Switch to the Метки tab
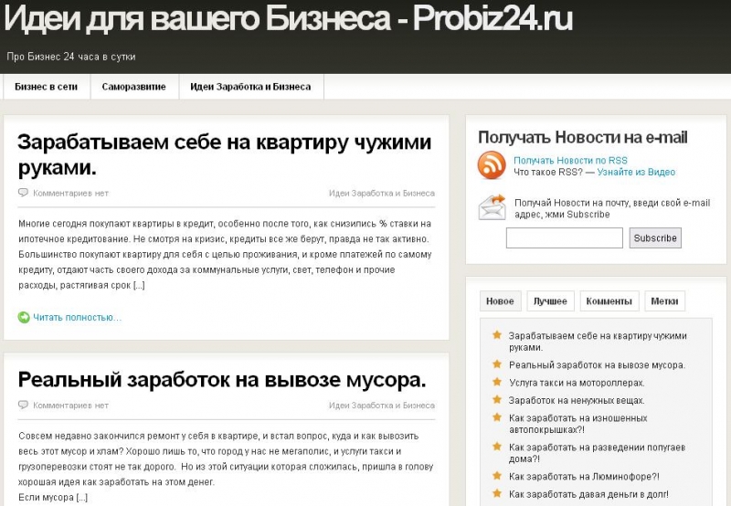731x506 pixels. 664,301
